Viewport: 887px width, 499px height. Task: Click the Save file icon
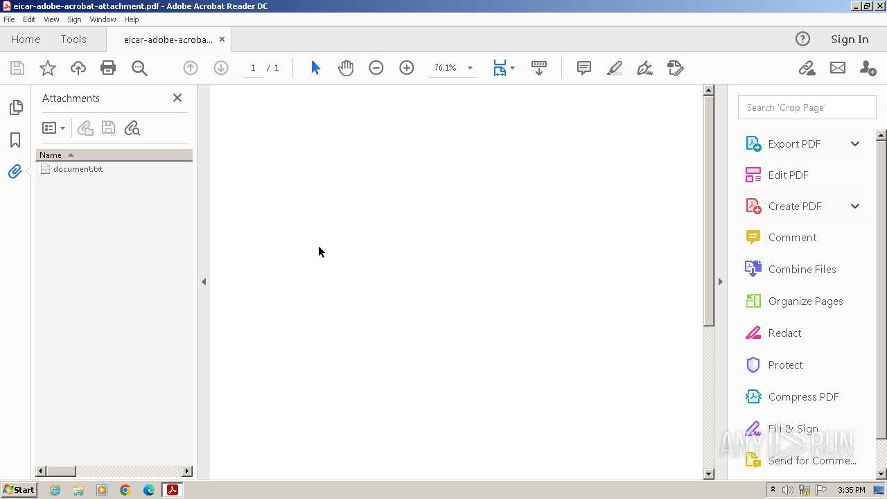point(17,68)
